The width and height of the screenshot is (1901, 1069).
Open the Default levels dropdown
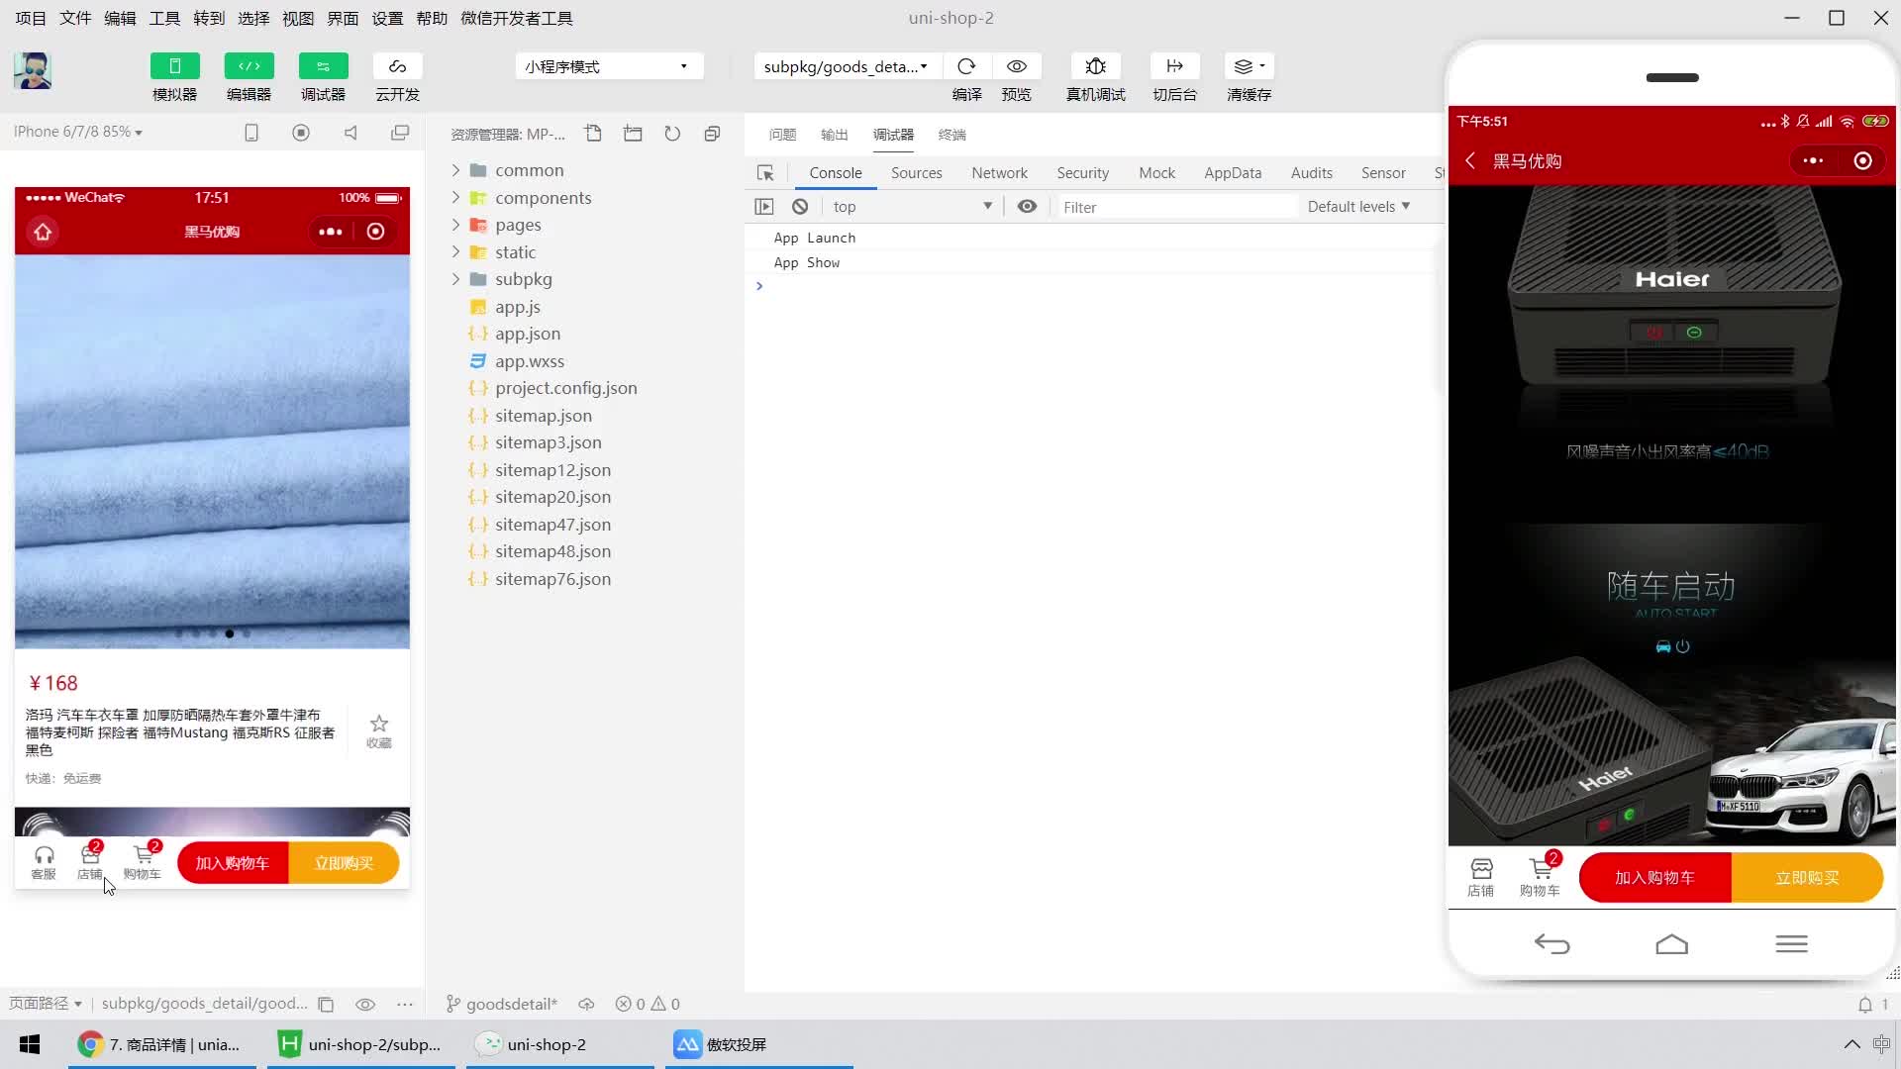pos(1358,206)
